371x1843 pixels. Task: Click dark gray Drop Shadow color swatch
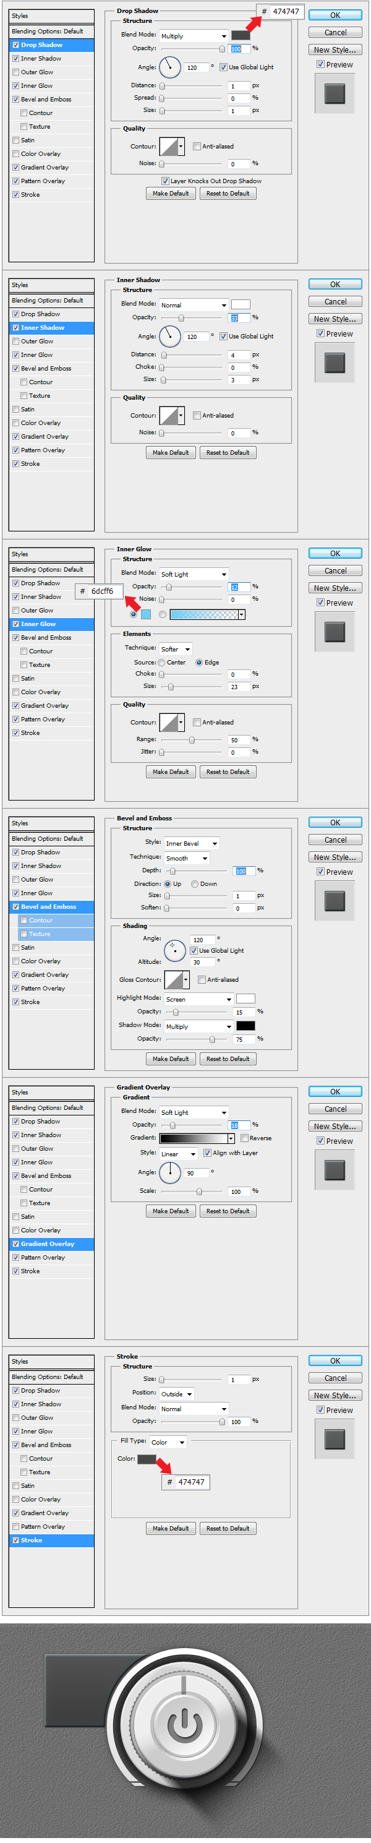tap(241, 35)
